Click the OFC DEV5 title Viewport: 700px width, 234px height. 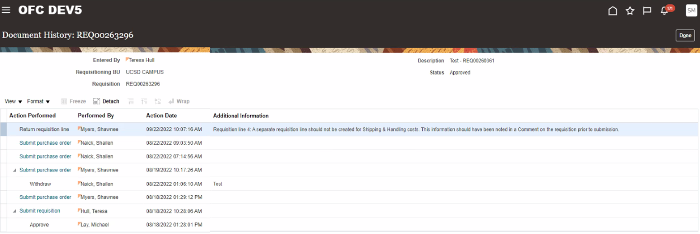[x=50, y=10]
